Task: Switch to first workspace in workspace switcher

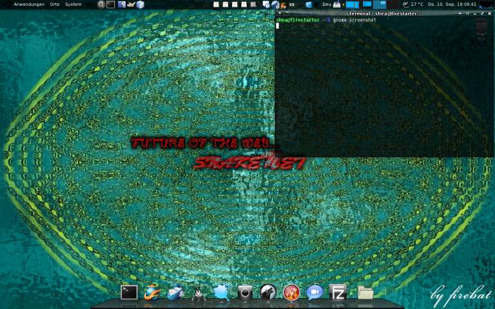Action: point(353,5)
